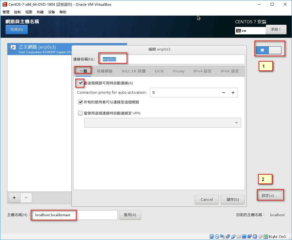Image resolution: width=292 pixels, height=240 pixels.
Task: Open the IPv6 設定 tab
Action: click(230, 71)
